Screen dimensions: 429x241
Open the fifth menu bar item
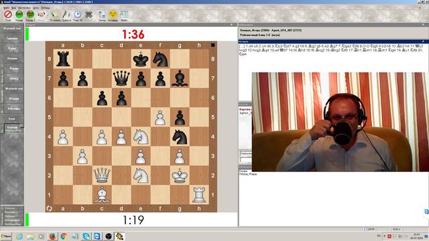46,8
